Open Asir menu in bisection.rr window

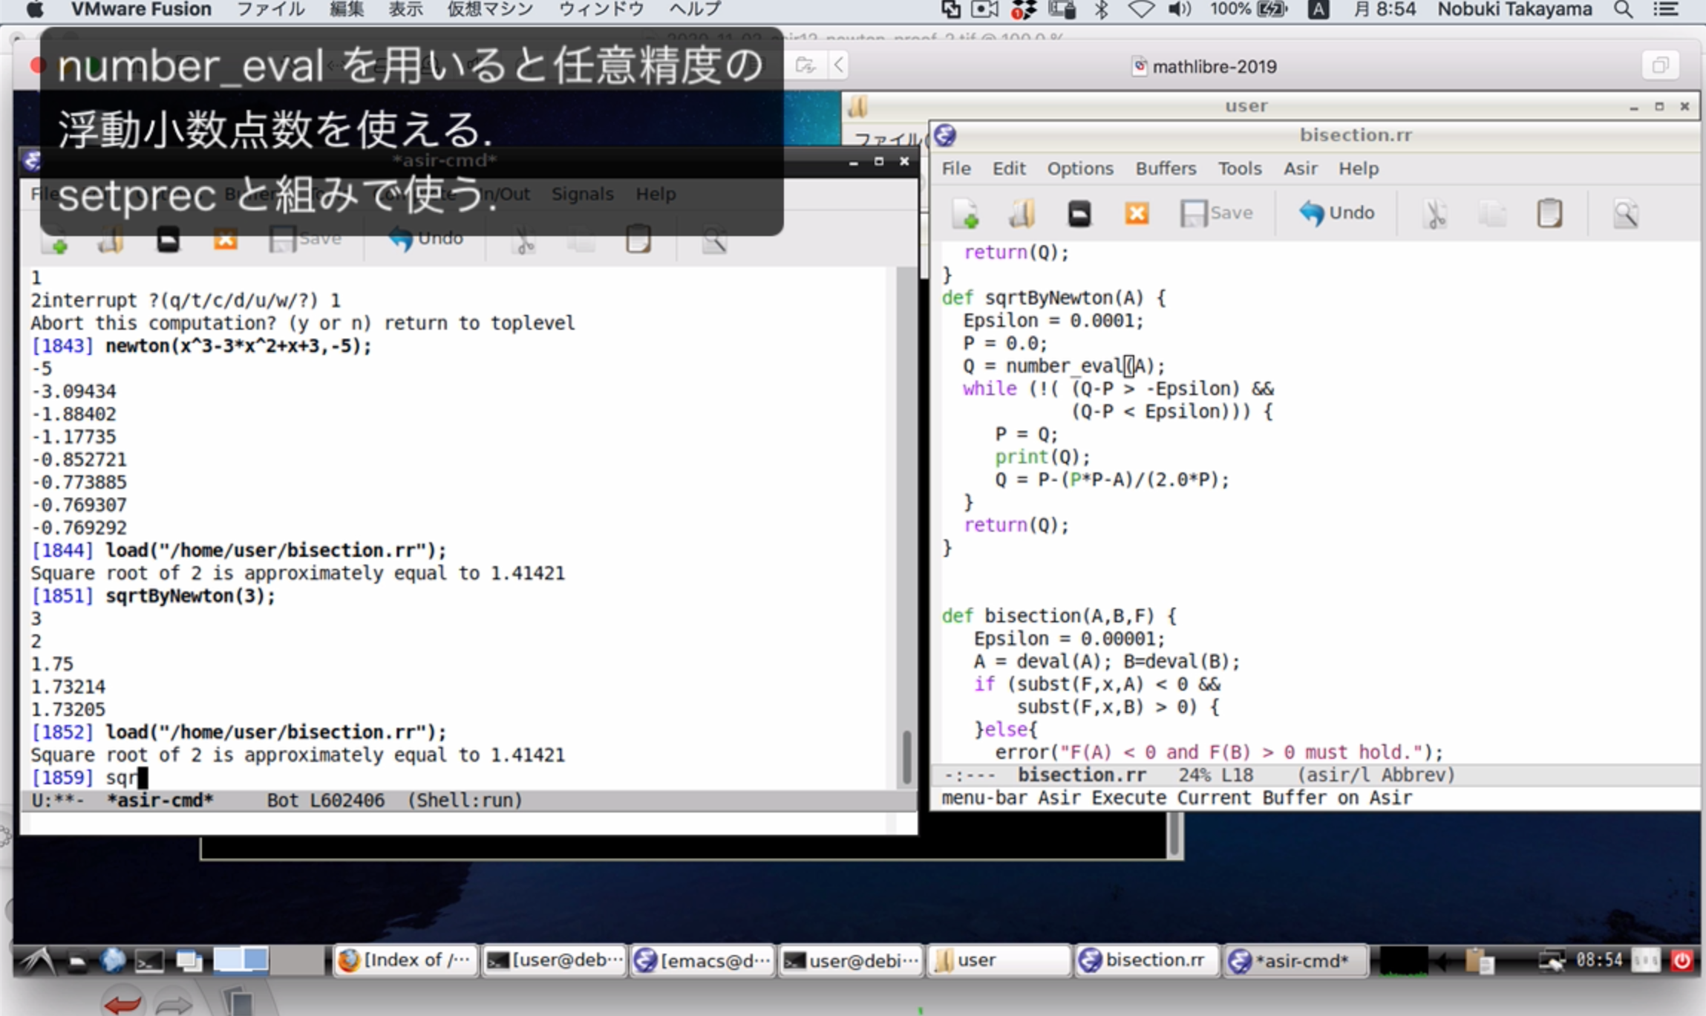(1301, 169)
